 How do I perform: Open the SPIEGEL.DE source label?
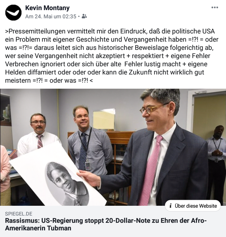[19, 214]
